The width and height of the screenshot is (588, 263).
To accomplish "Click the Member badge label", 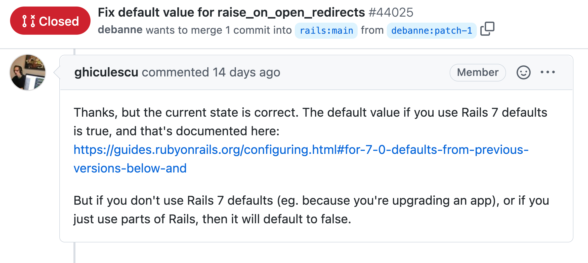I will pyautogui.click(x=477, y=72).
